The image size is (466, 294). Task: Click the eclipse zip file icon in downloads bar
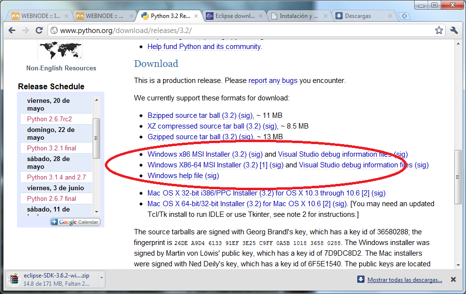point(14,279)
